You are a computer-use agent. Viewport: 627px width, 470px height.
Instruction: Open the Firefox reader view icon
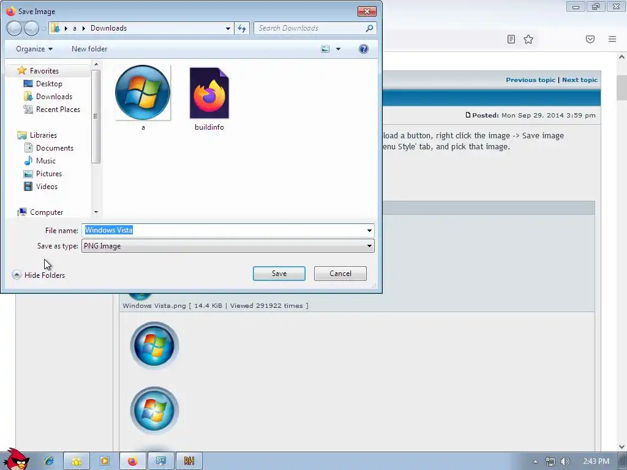click(511, 39)
